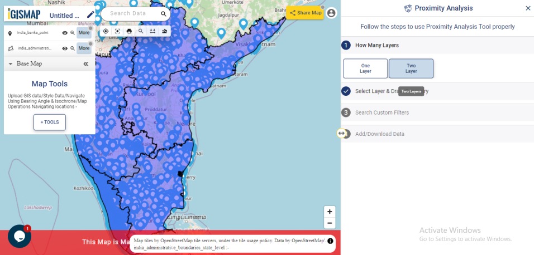
Task: Open the layers/elevation icon in map toolbar
Action: (164, 31)
